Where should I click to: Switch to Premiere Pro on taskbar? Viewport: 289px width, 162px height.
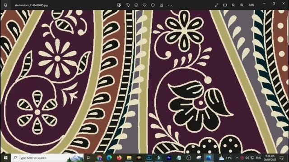[x=169, y=158]
